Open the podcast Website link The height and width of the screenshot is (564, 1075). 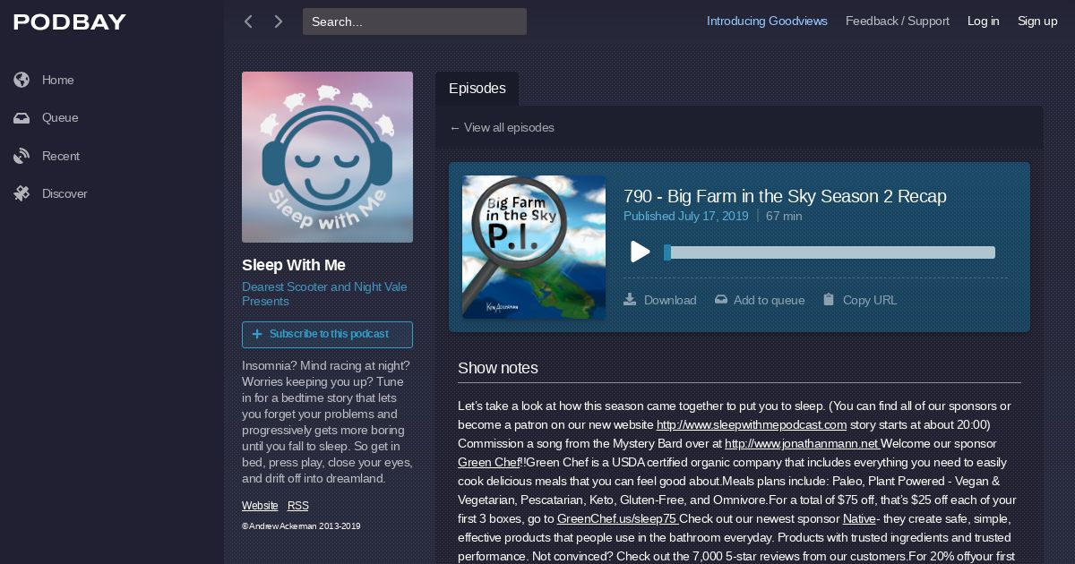[x=260, y=506]
